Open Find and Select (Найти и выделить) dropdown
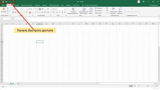This screenshot has width=160, height=90. click(120, 11)
